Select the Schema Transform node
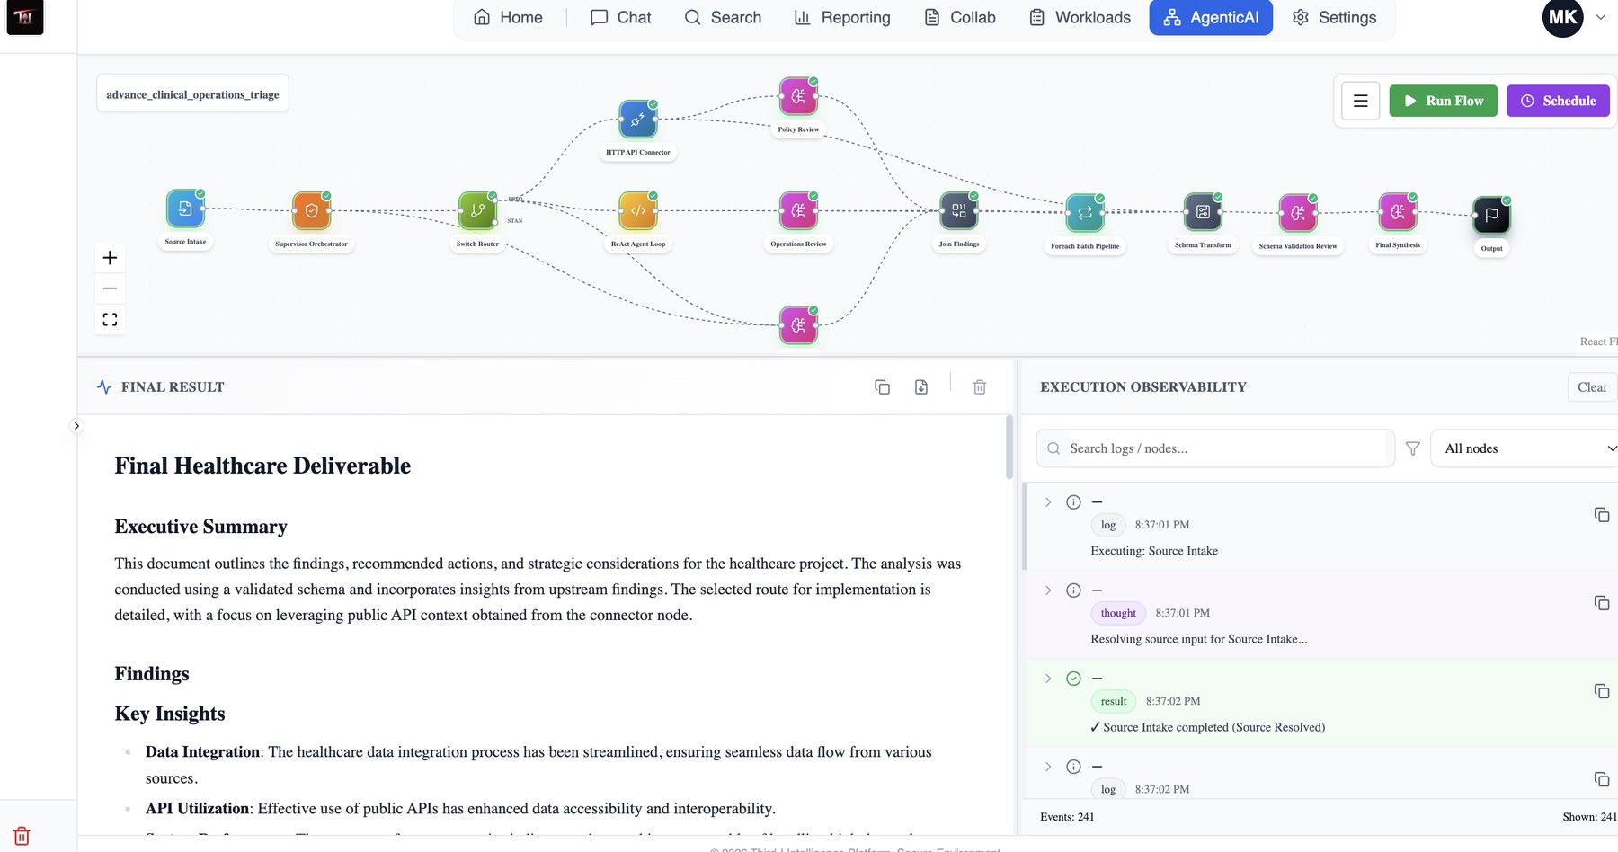1618x852 pixels. pyautogui.click(x=1203, y=212)
